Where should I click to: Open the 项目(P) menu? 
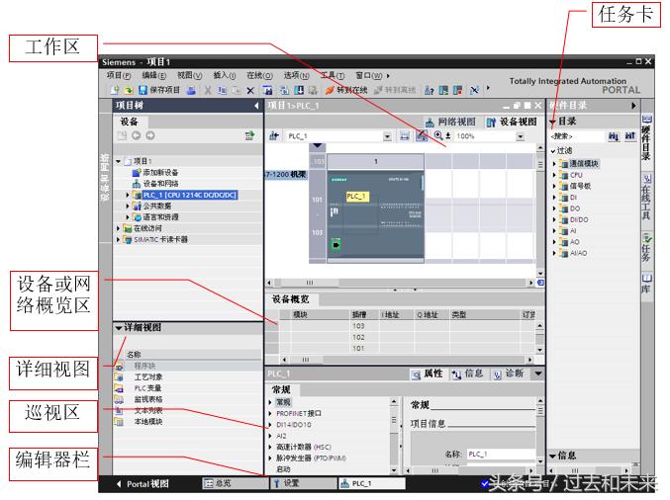tap(119, 75)
